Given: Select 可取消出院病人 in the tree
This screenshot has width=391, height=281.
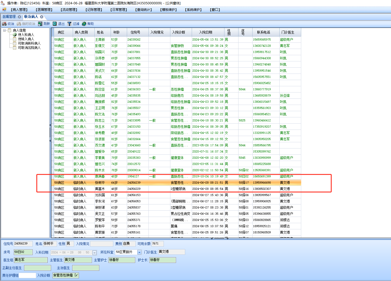Looking at the screenshot, I should tap(29, 48).
